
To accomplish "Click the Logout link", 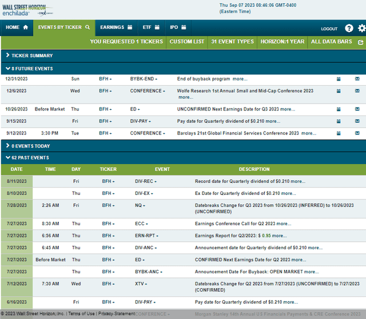I will 329,29.
